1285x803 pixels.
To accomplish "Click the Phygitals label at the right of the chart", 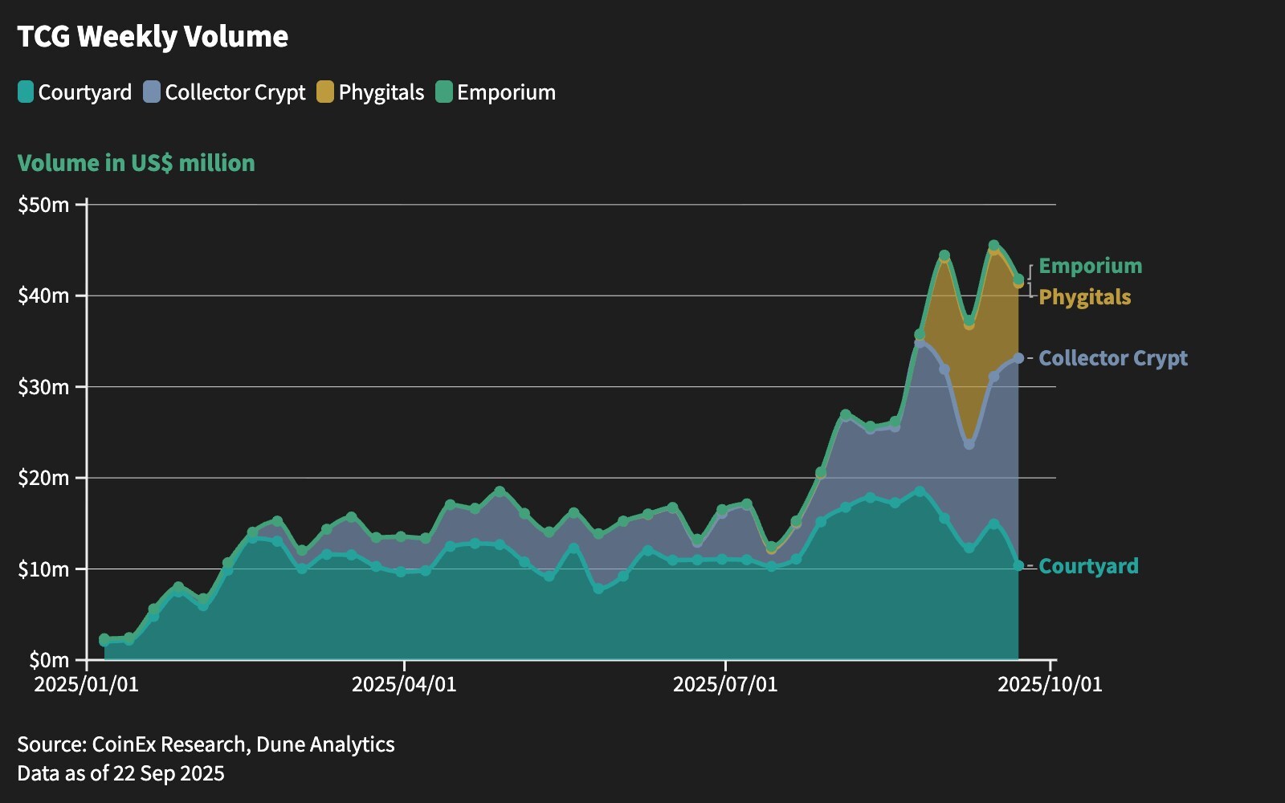I will tap(1084, 297).
